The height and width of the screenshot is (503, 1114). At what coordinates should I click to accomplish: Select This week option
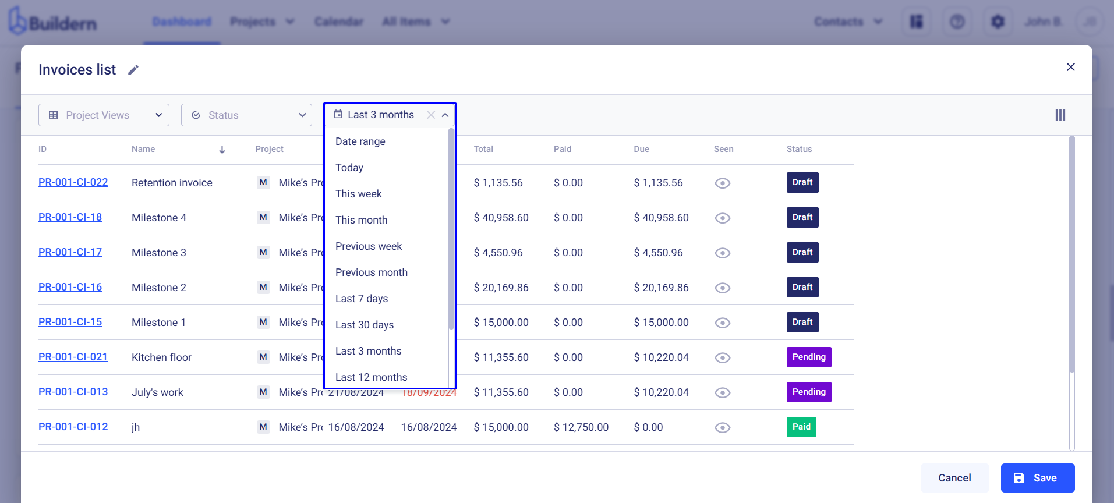tap(359, 194)
